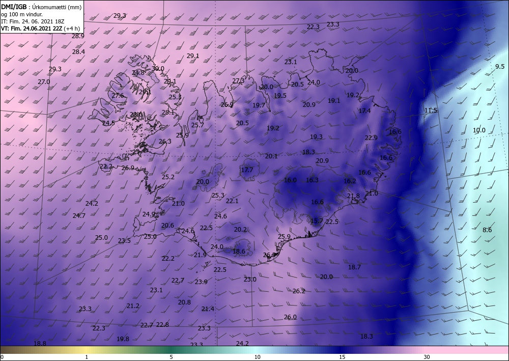Screen dimensions: 509x361
Task: Click the map value 22.1
Action: pyautogui.click(x=232, y=201)
